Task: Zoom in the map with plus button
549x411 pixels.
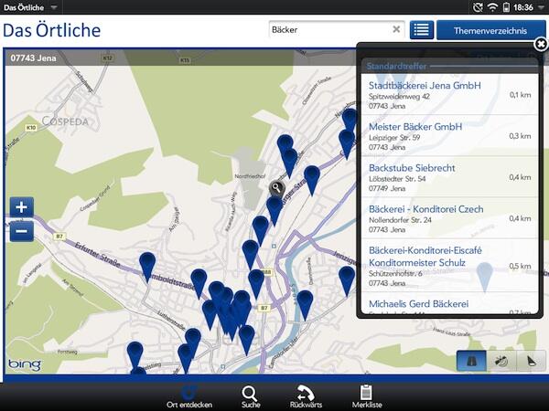Action: pyautogui.click(x=22, y=207)
